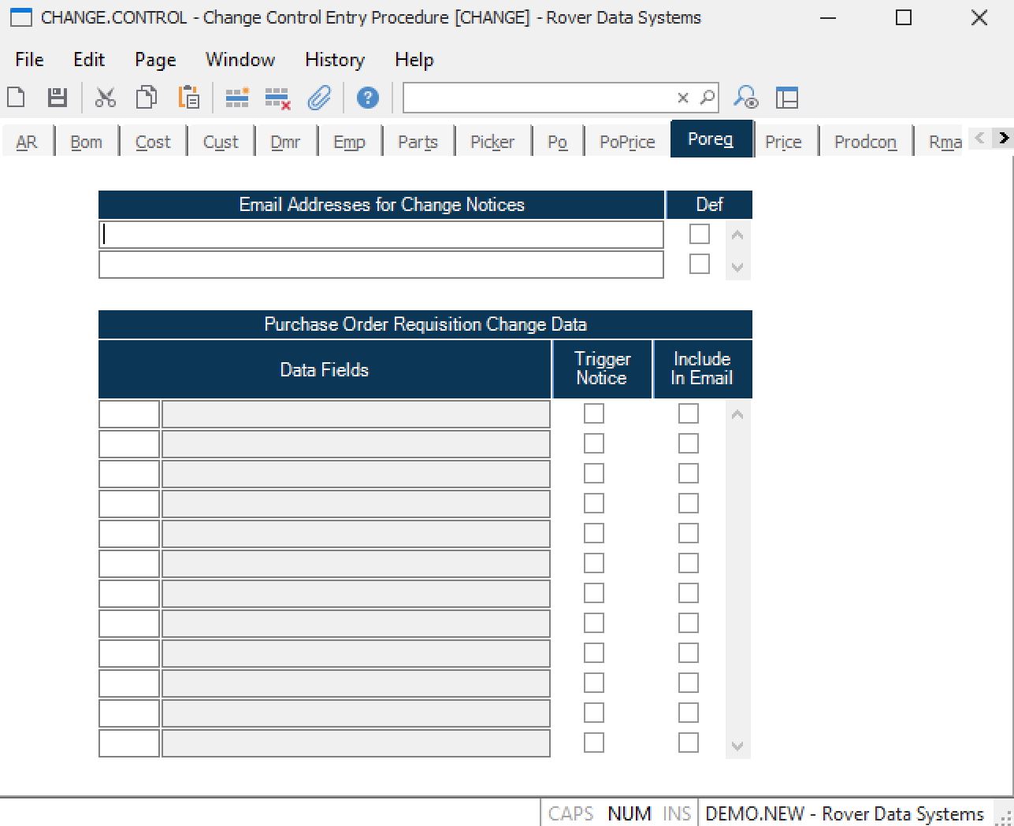The height and width of the screenshot is (826, 1014).
Task: Click the Save disk icon
Action: point(58,98)
